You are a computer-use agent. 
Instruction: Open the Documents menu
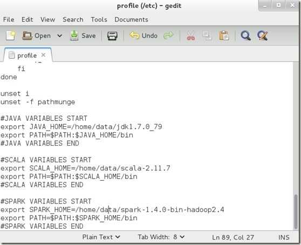[131, 19]
